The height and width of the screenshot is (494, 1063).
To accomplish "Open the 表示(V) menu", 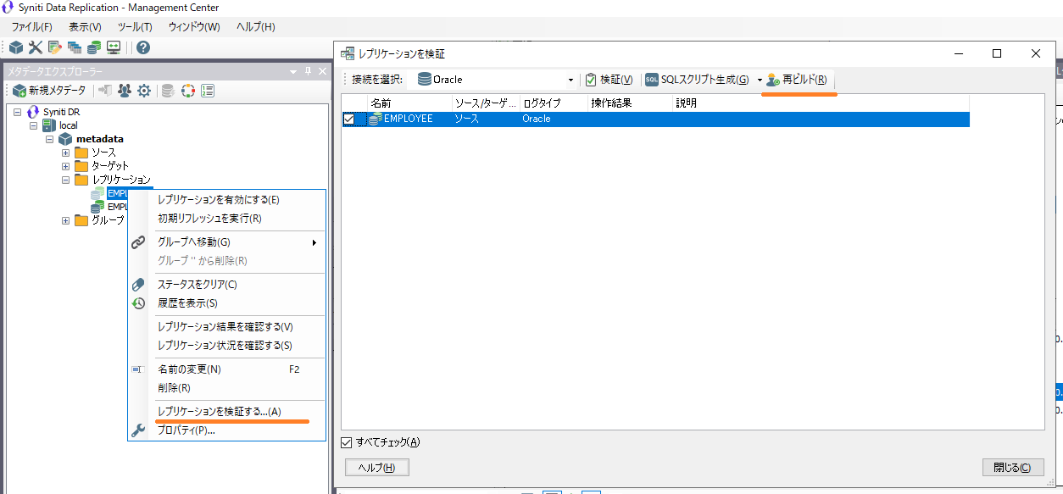I will point(85,27).
